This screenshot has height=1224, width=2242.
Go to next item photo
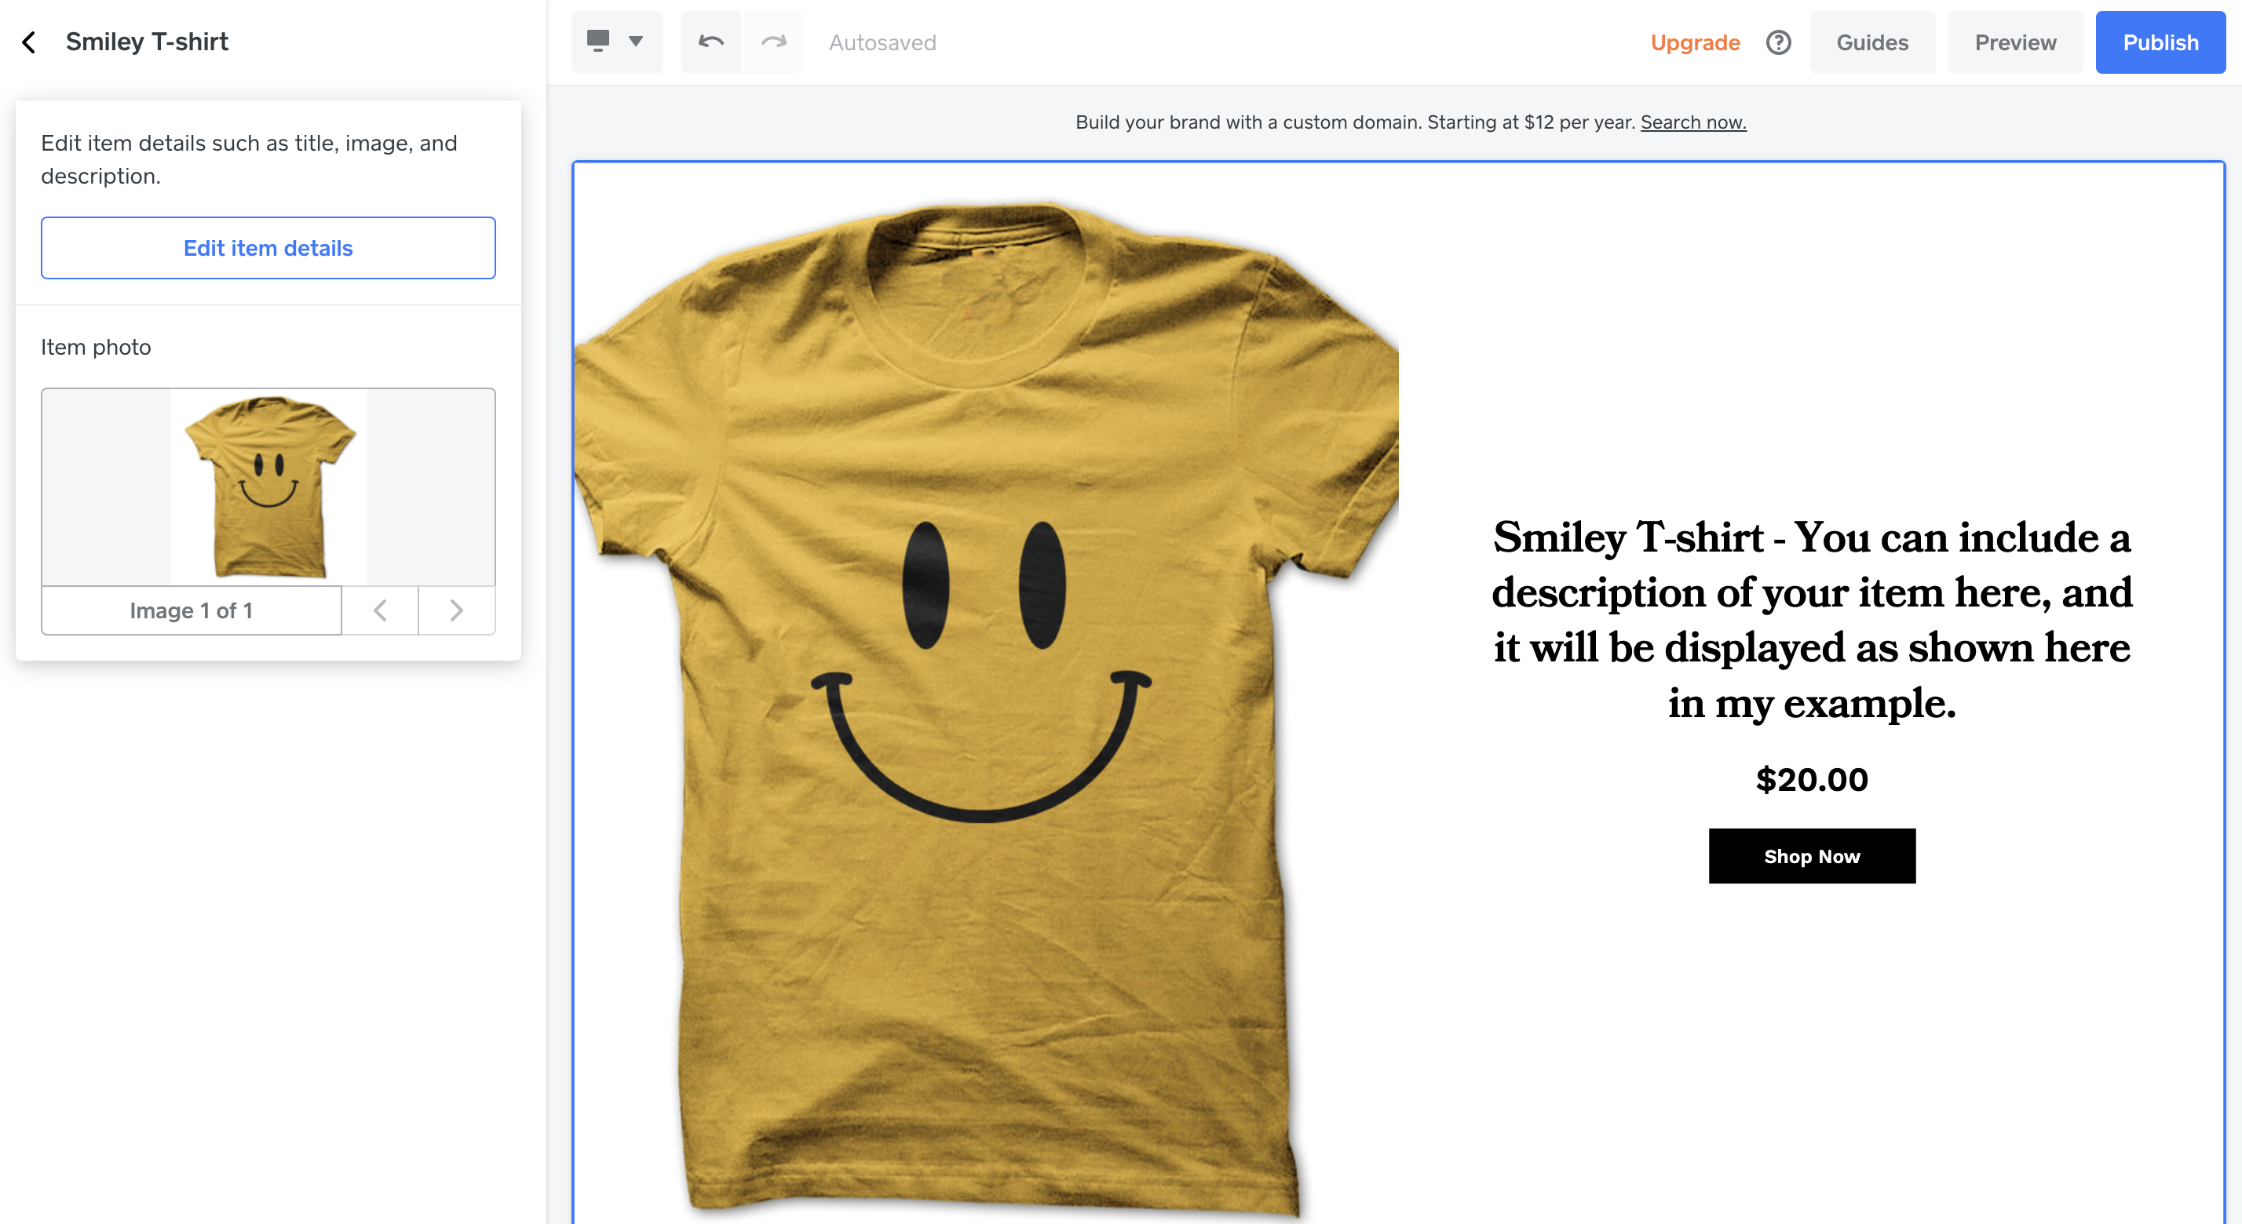(x=457, y=610)
